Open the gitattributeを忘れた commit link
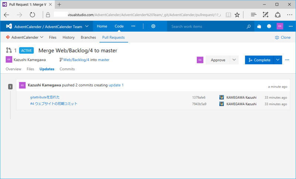This screenshot has height=179, width=296. coord(45,97)
